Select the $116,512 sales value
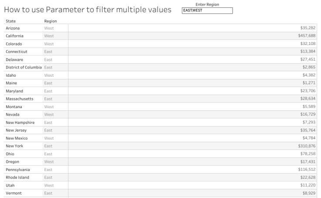 (x=307, y=170)
